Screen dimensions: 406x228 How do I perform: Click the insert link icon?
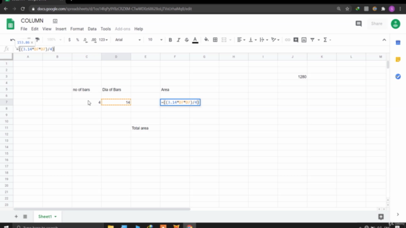(287, 40)
